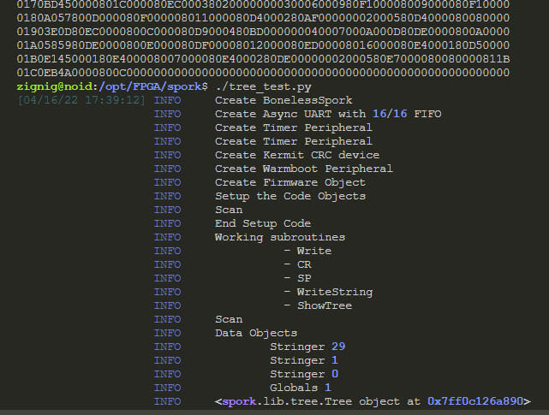
Task: Click the log line 'Setup the Code Objects'
Action: pyautogui.click(x=290, y=196)
